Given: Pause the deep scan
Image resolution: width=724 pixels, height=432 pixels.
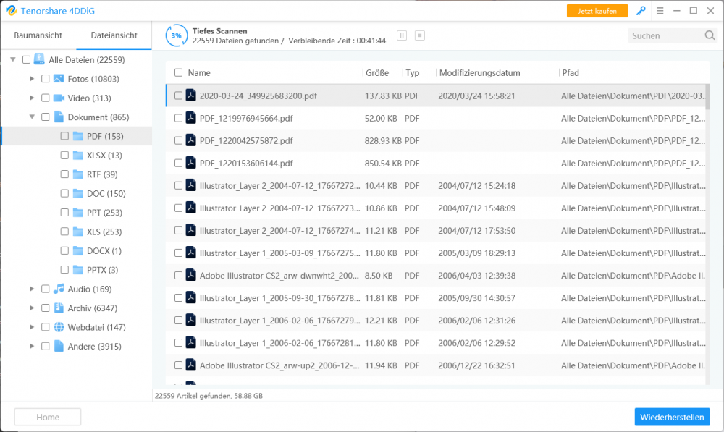Looking at the screenshot, I should pos(402,35).
